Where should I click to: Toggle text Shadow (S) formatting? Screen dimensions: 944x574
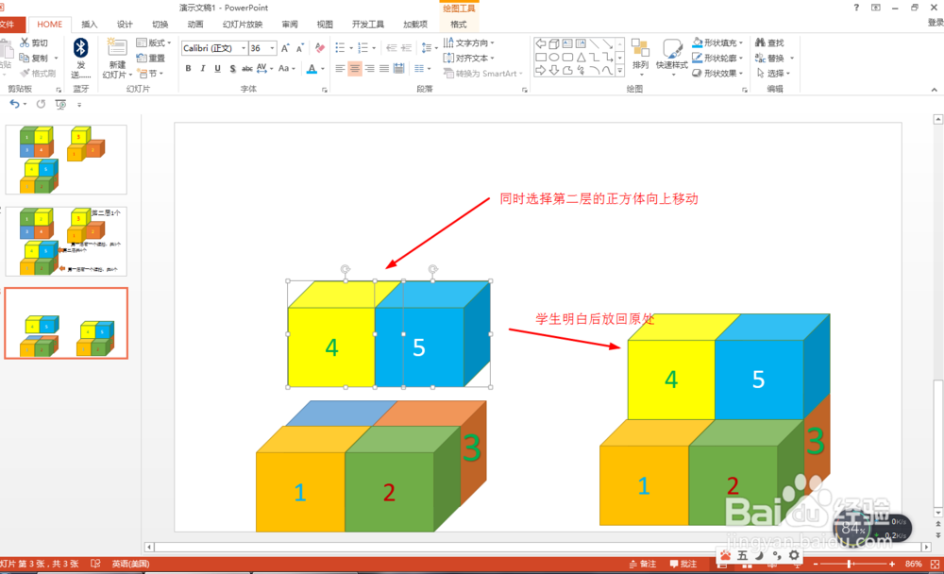click(232, 69)
